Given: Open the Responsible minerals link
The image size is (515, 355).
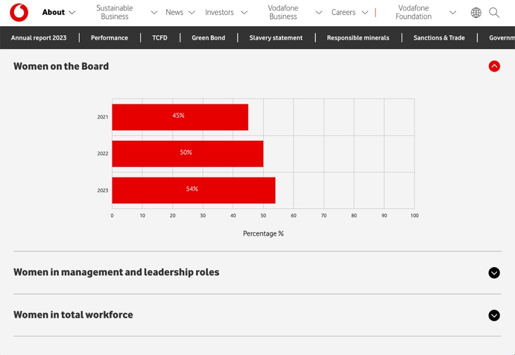Looking at the screenshot, I should 358,38.
